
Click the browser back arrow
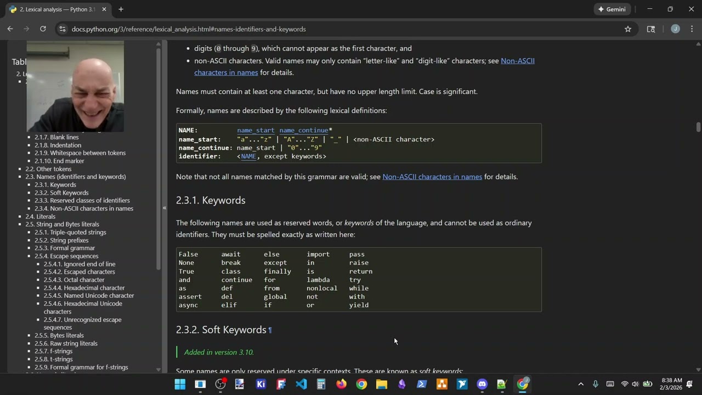click(10, 29)
